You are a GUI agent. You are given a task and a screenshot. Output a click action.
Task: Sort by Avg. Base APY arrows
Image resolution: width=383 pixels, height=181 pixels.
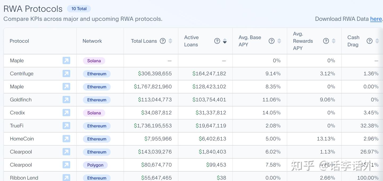(x=279, y=41)
